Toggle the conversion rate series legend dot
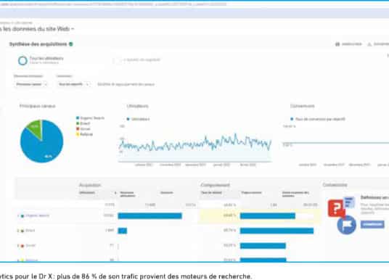The image size is (389, 280). pos(292,119)
